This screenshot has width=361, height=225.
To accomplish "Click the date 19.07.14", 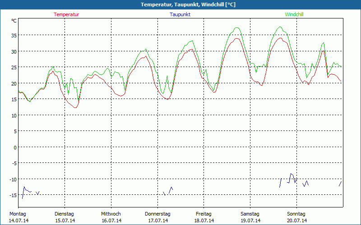I will click(x=251, y=220).
